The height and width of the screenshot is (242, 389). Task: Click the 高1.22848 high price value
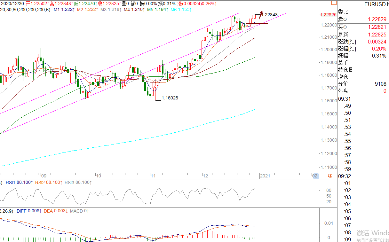coord(61,4)
